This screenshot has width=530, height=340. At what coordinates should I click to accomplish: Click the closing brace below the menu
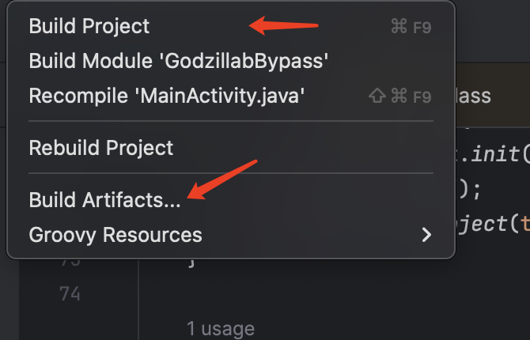coord(191,262)
